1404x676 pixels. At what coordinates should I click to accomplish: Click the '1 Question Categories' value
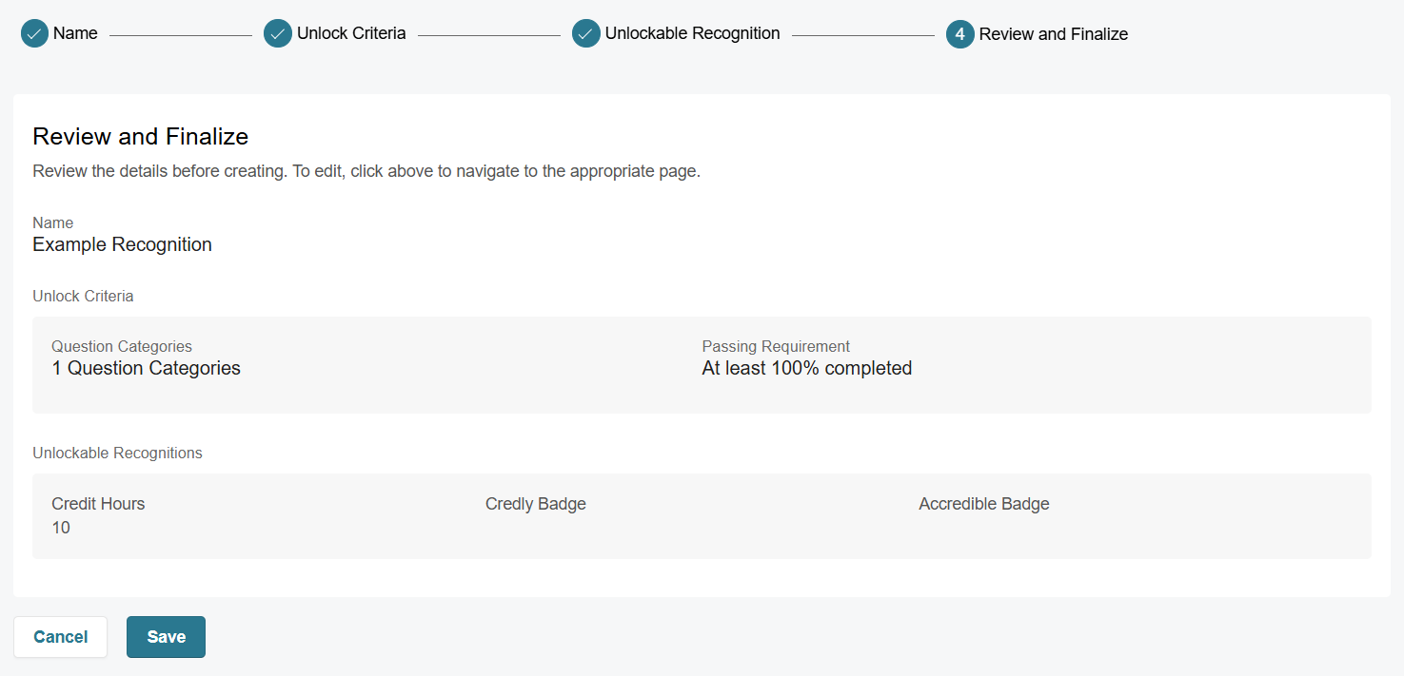coord(146,369)
